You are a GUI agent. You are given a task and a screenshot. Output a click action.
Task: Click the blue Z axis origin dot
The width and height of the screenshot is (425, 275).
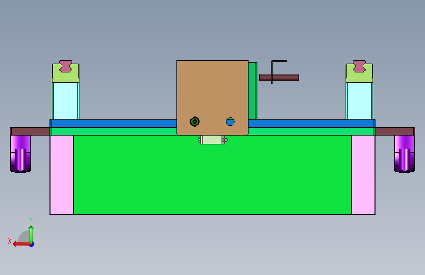point(32,244)
